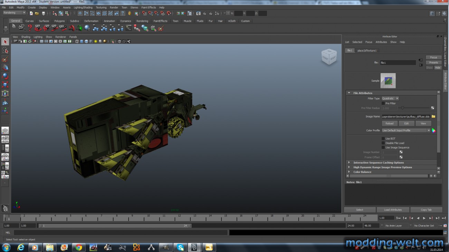Click the red question mark shelf icon
Image resolution: width=449 pixels, height=252 pixels.
click(30, 28)
